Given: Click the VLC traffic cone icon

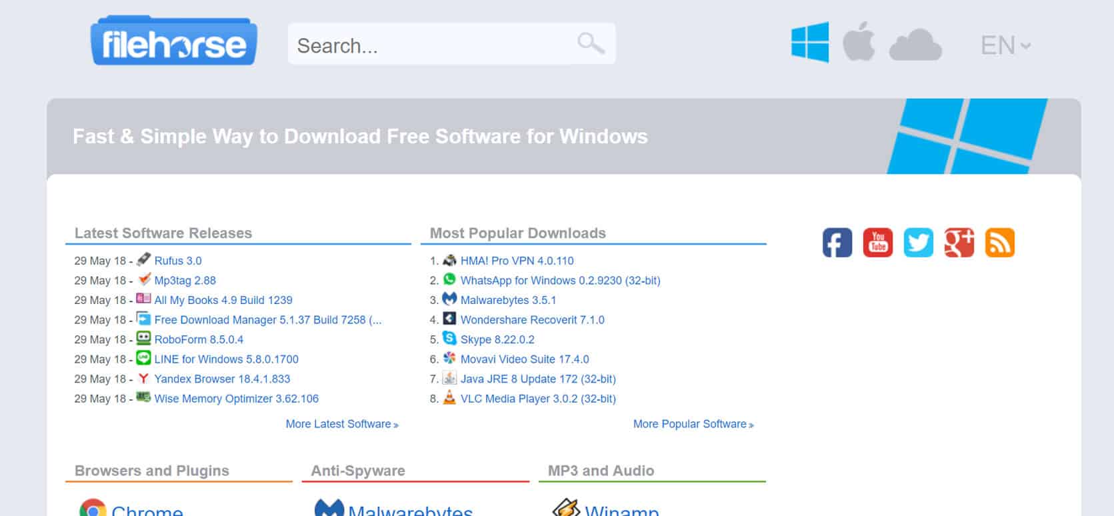Looking at the screenshot, I should (450, 397).
